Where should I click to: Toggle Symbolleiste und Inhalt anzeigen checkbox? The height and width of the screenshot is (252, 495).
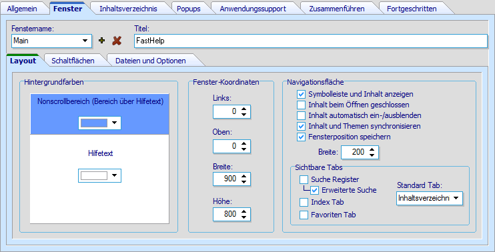point(301,94)
